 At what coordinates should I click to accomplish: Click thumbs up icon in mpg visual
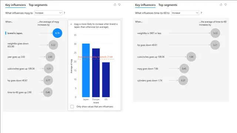[115, 5]
